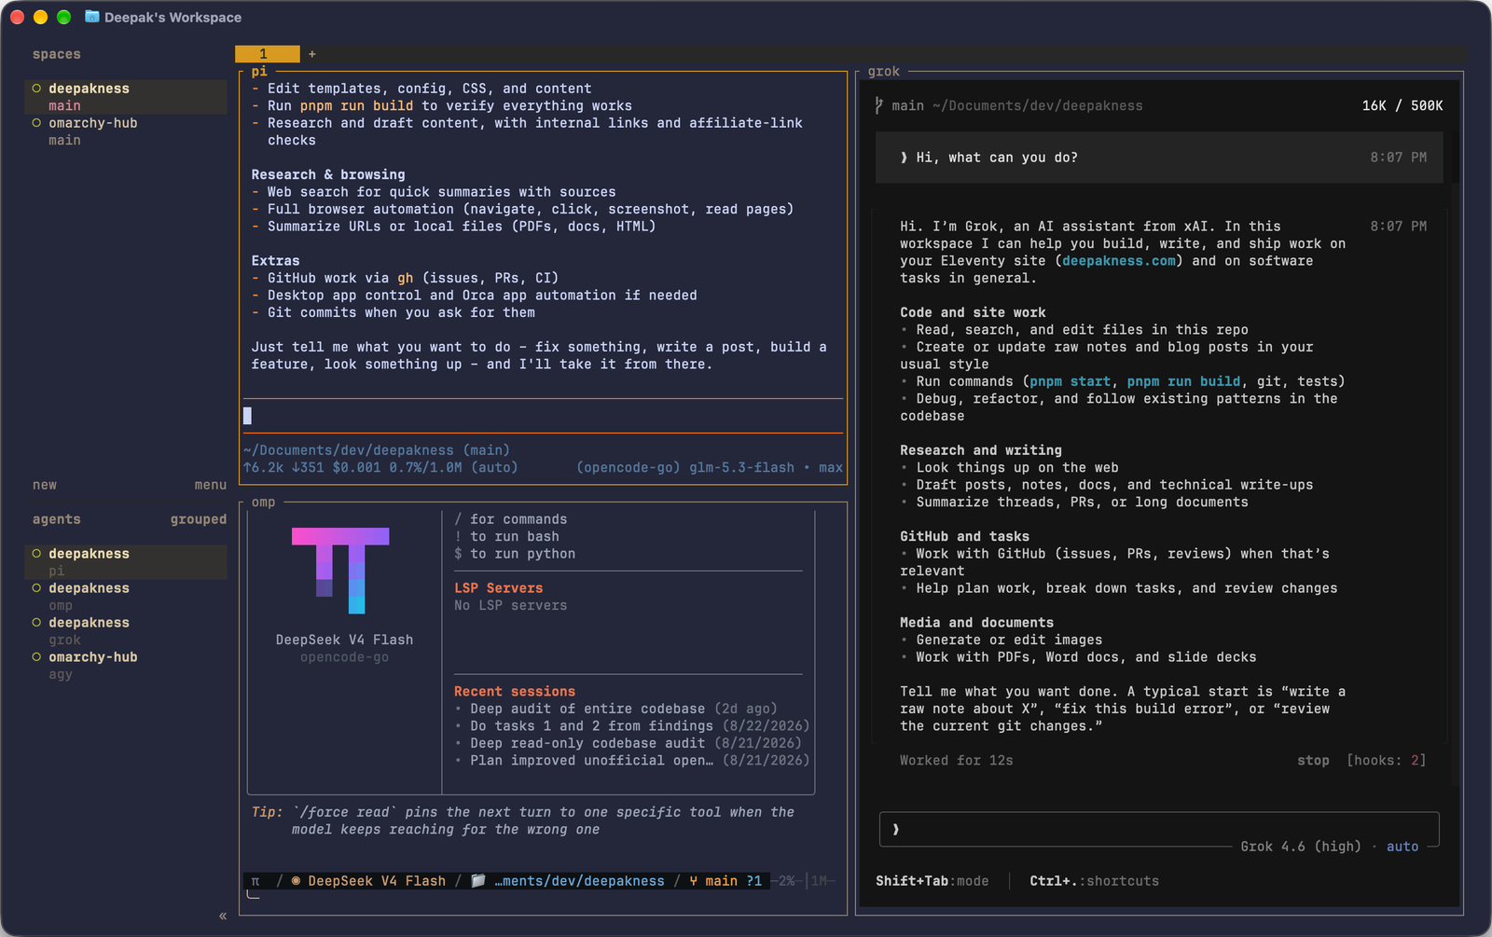
Task: Click the status circle of the omarchy-hub space
Action: pyautogui.click(x=37, y=123)
